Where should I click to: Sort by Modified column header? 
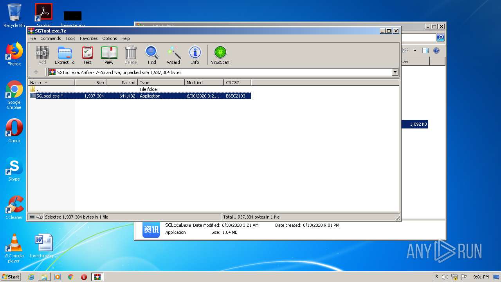click(204, 82)
